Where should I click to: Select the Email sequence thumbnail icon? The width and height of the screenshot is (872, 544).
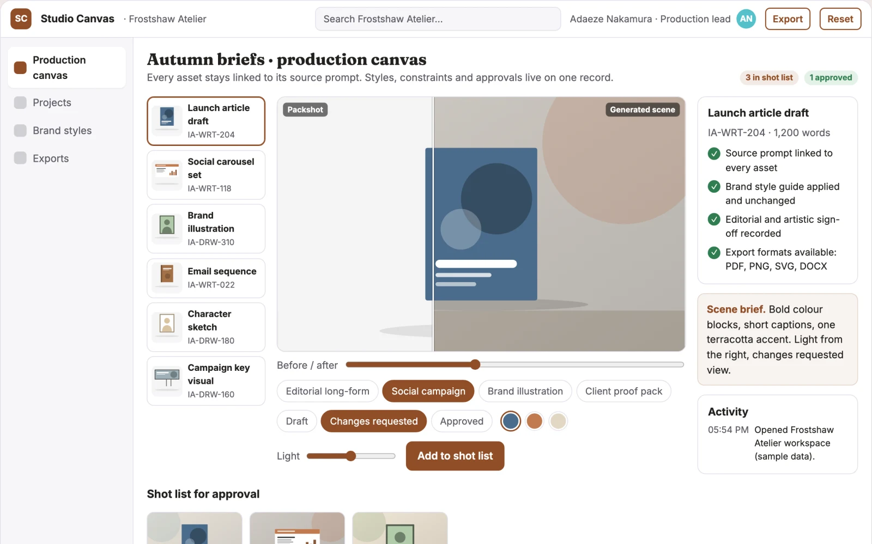coord(167,278)
